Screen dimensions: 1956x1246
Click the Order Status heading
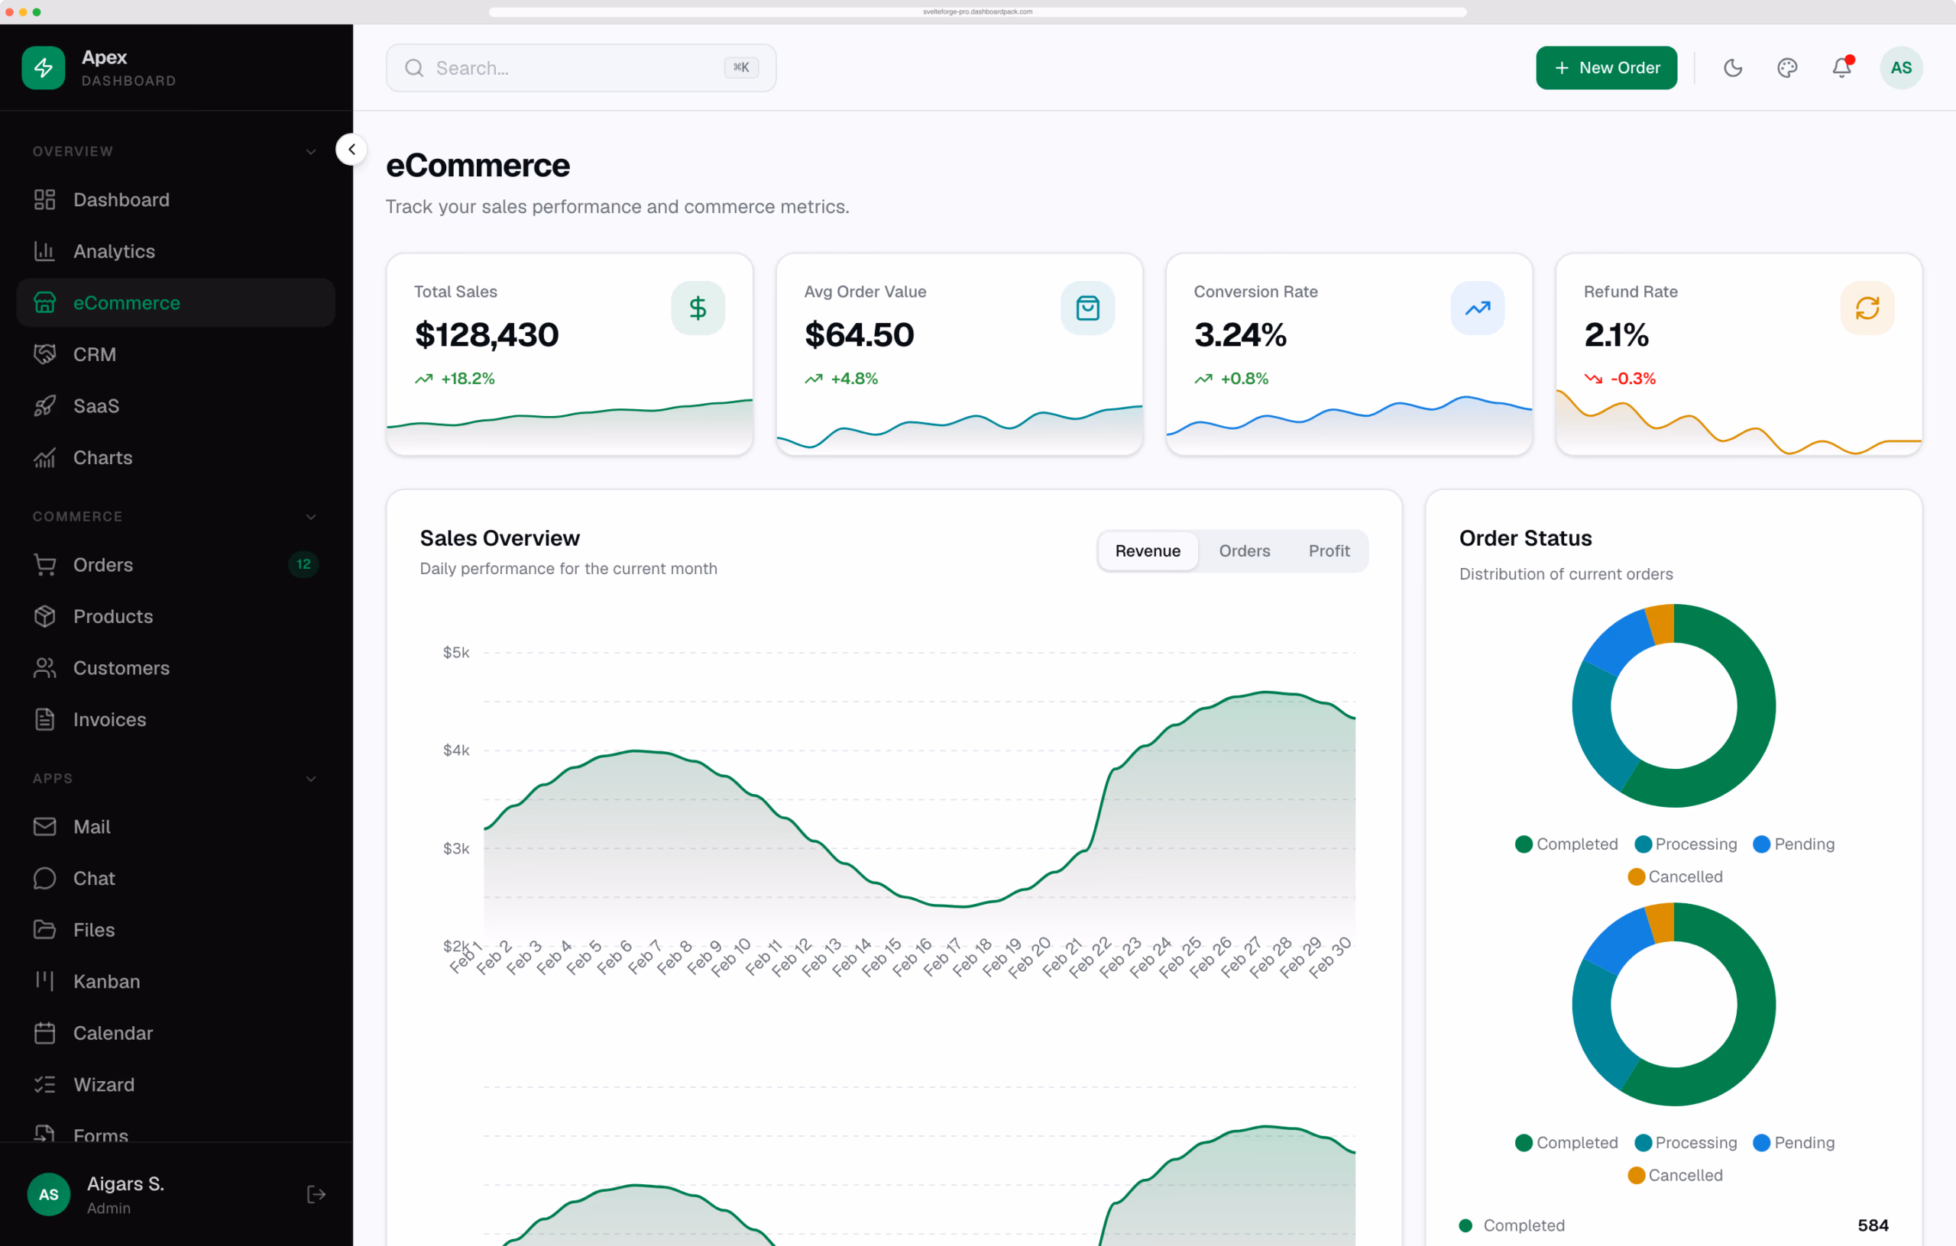pos(1524,538)
